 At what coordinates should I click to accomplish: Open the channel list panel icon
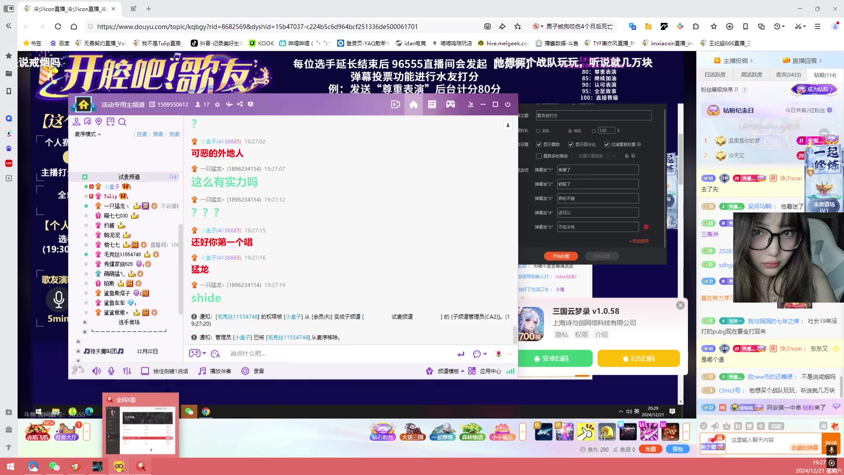coord(432,104)
